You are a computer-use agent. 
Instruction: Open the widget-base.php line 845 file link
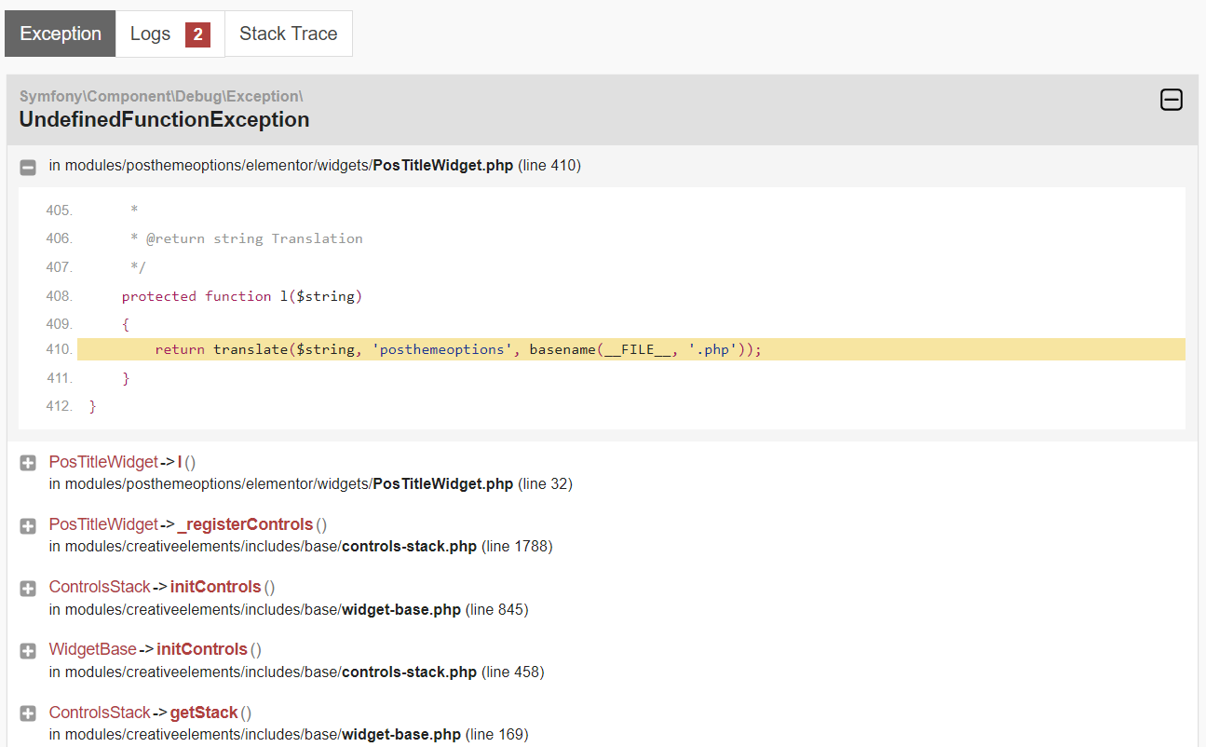(x=289, y=610)
